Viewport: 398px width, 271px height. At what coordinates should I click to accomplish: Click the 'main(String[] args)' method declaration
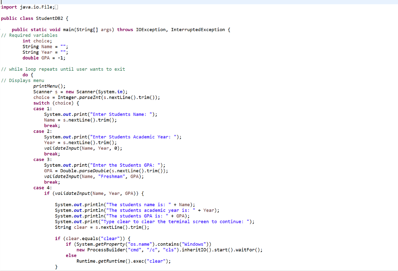point(89,30)
